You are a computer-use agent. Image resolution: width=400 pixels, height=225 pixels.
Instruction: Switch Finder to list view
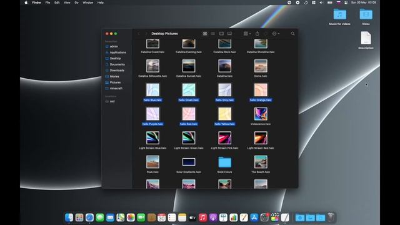click(x=213, y=34)
